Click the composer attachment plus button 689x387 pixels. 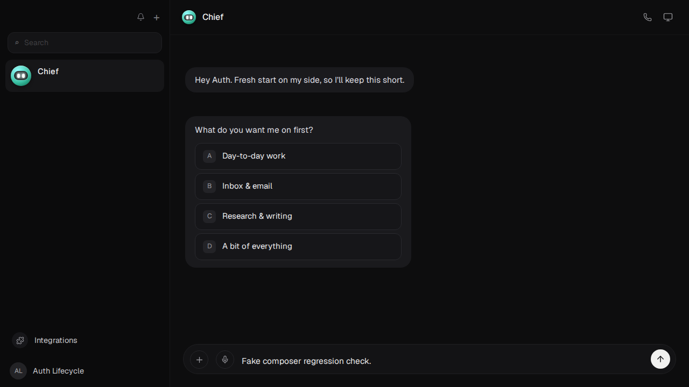199,360
